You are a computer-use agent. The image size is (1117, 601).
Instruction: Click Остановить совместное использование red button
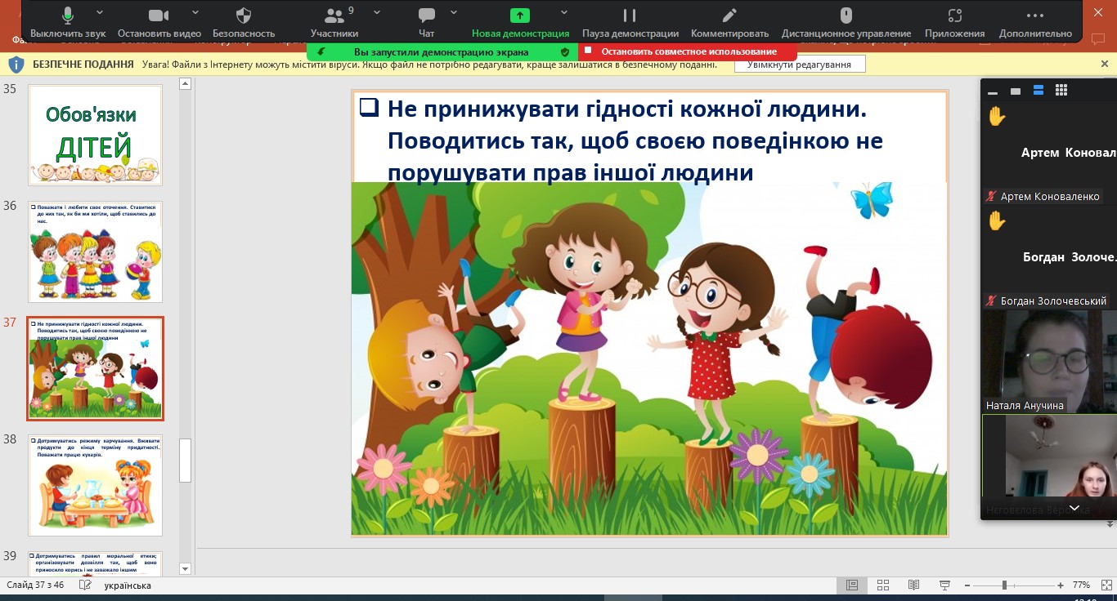click(x=688, y=51)
